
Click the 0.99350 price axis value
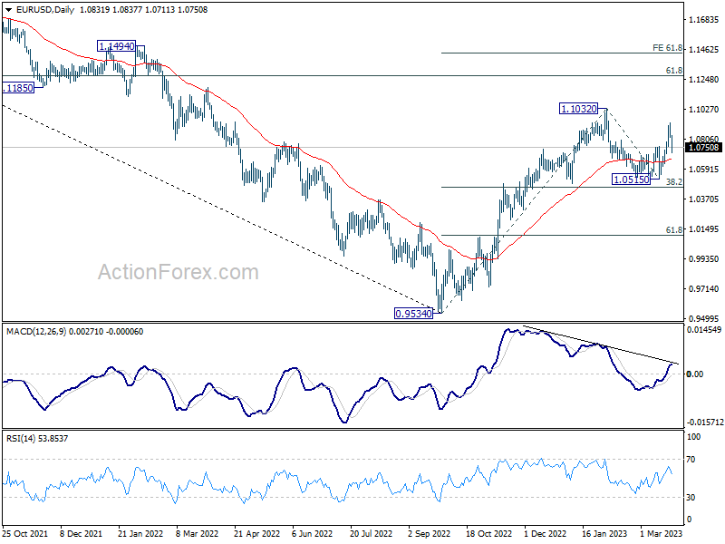(x=704, y=259)
